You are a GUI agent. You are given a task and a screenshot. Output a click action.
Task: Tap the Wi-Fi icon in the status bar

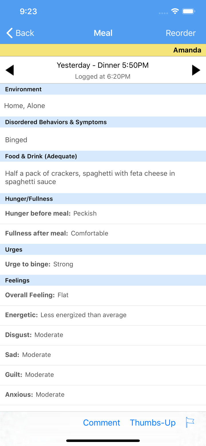pyautogui.click(x=175, y=11)
